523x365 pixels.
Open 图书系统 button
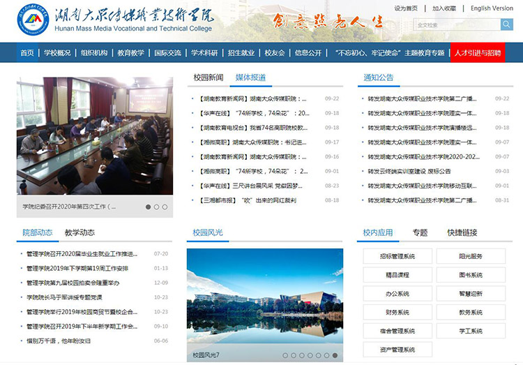[471, 275]
